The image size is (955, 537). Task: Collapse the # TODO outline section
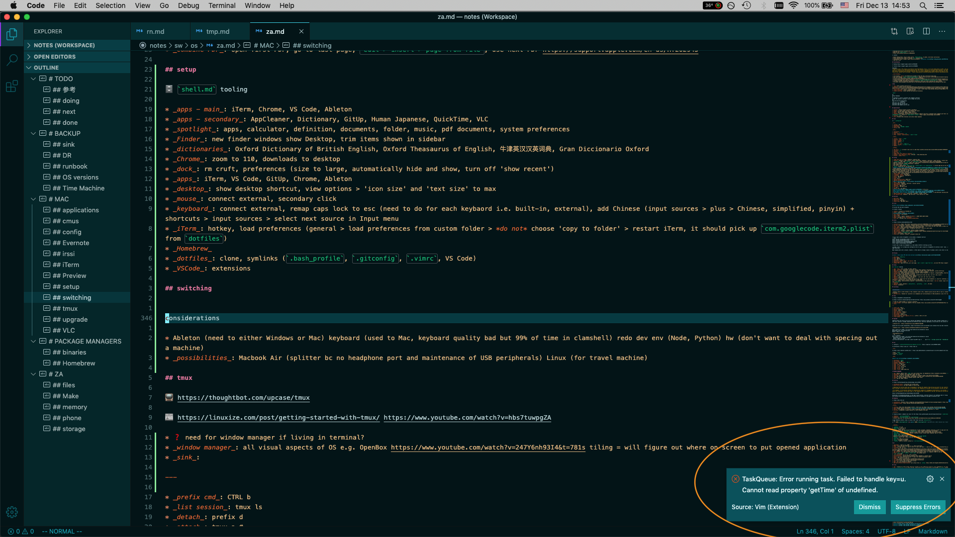(x=33, y=79)
